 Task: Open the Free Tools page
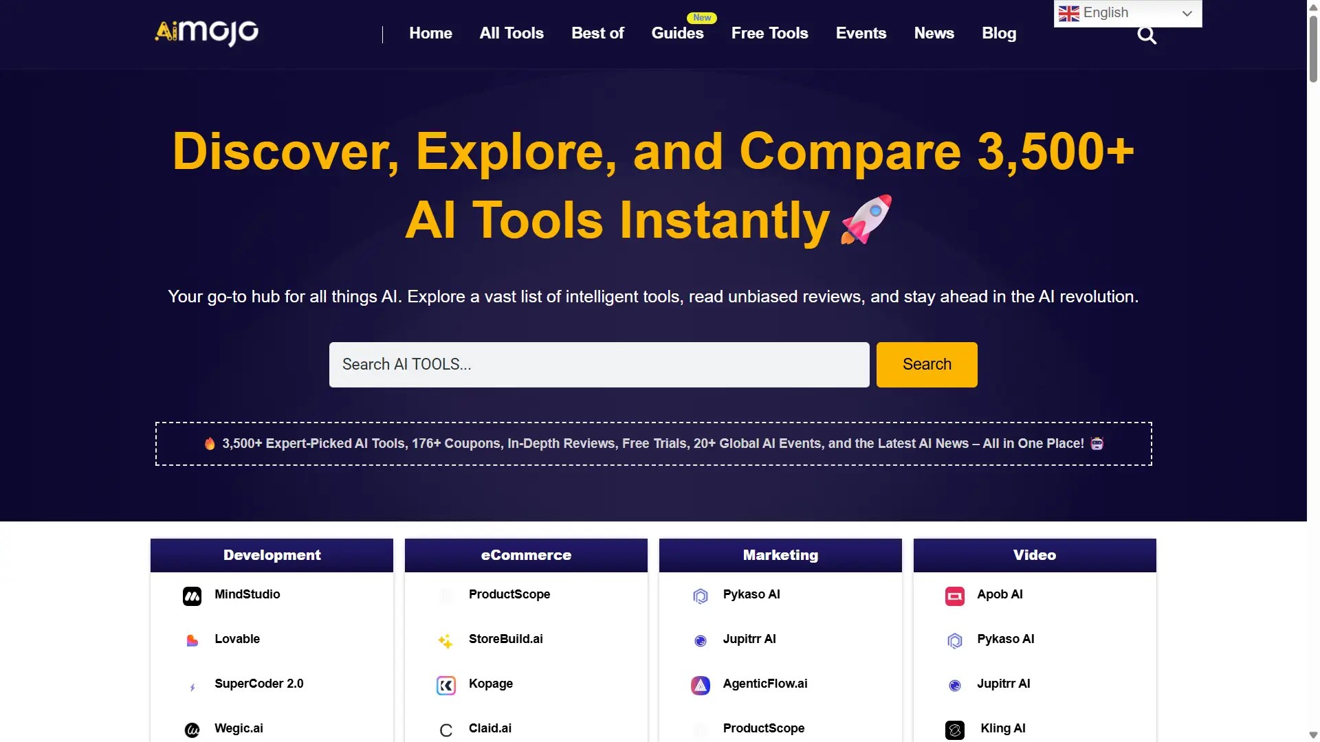769,33
